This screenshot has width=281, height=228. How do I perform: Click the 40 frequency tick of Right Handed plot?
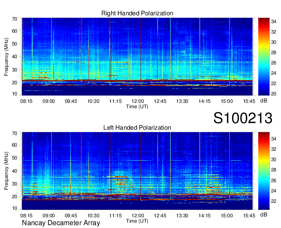pyautogui.click(x=14, y=57)
